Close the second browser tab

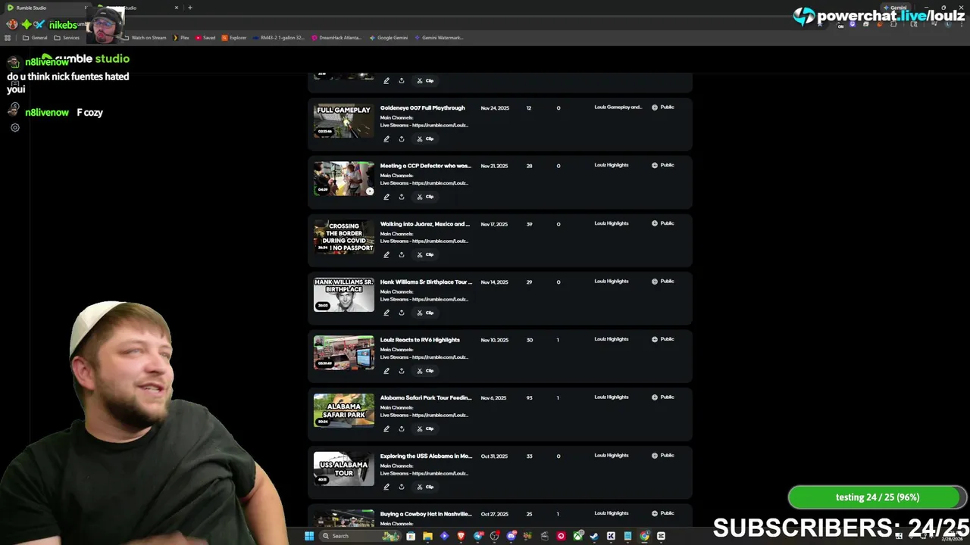point(177,8)
